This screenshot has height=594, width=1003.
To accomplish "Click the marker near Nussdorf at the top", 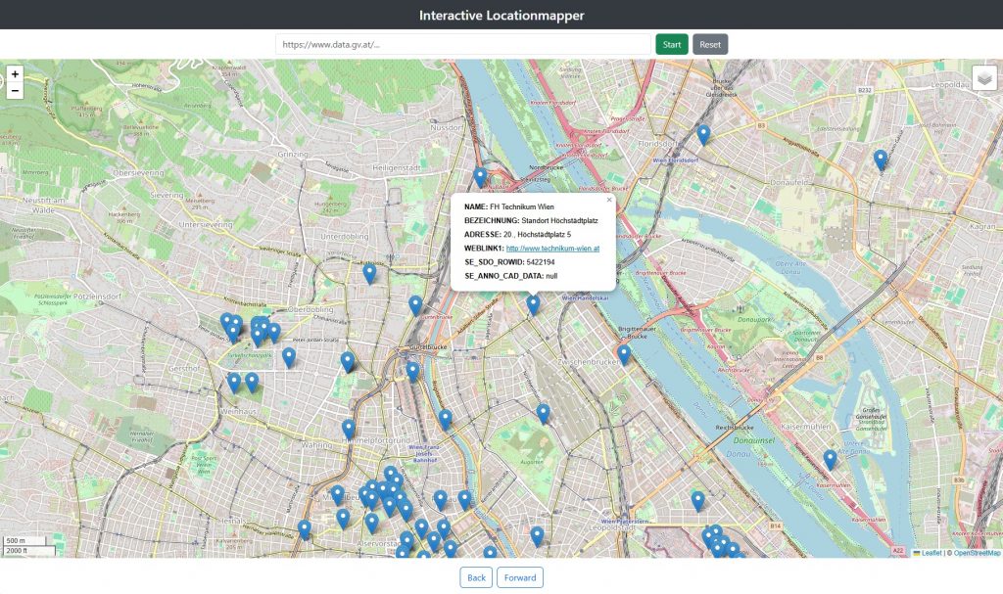I will (478, 172).
